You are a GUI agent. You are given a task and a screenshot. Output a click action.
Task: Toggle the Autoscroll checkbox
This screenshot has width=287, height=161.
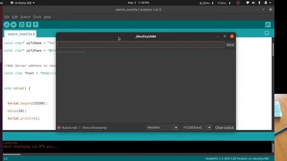(59, 127)
